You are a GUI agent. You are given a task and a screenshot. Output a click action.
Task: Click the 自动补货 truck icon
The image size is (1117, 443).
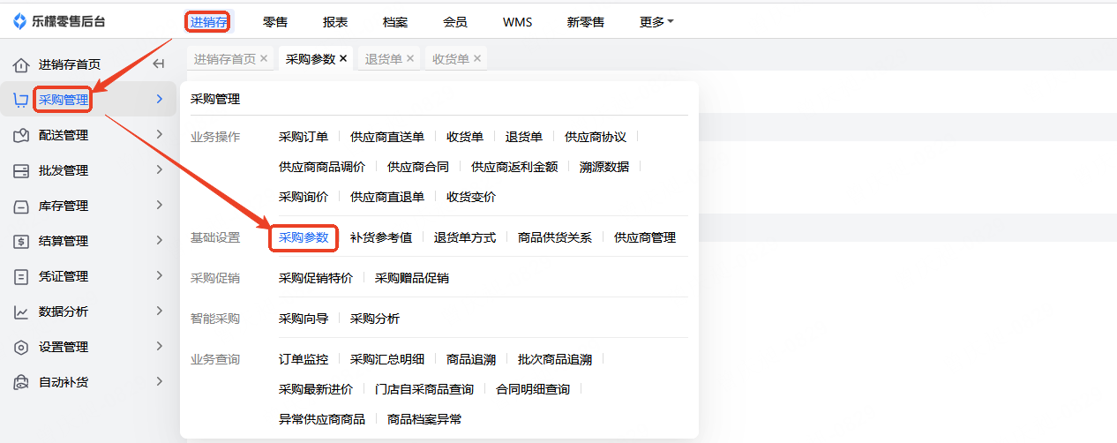pos(21,382)
